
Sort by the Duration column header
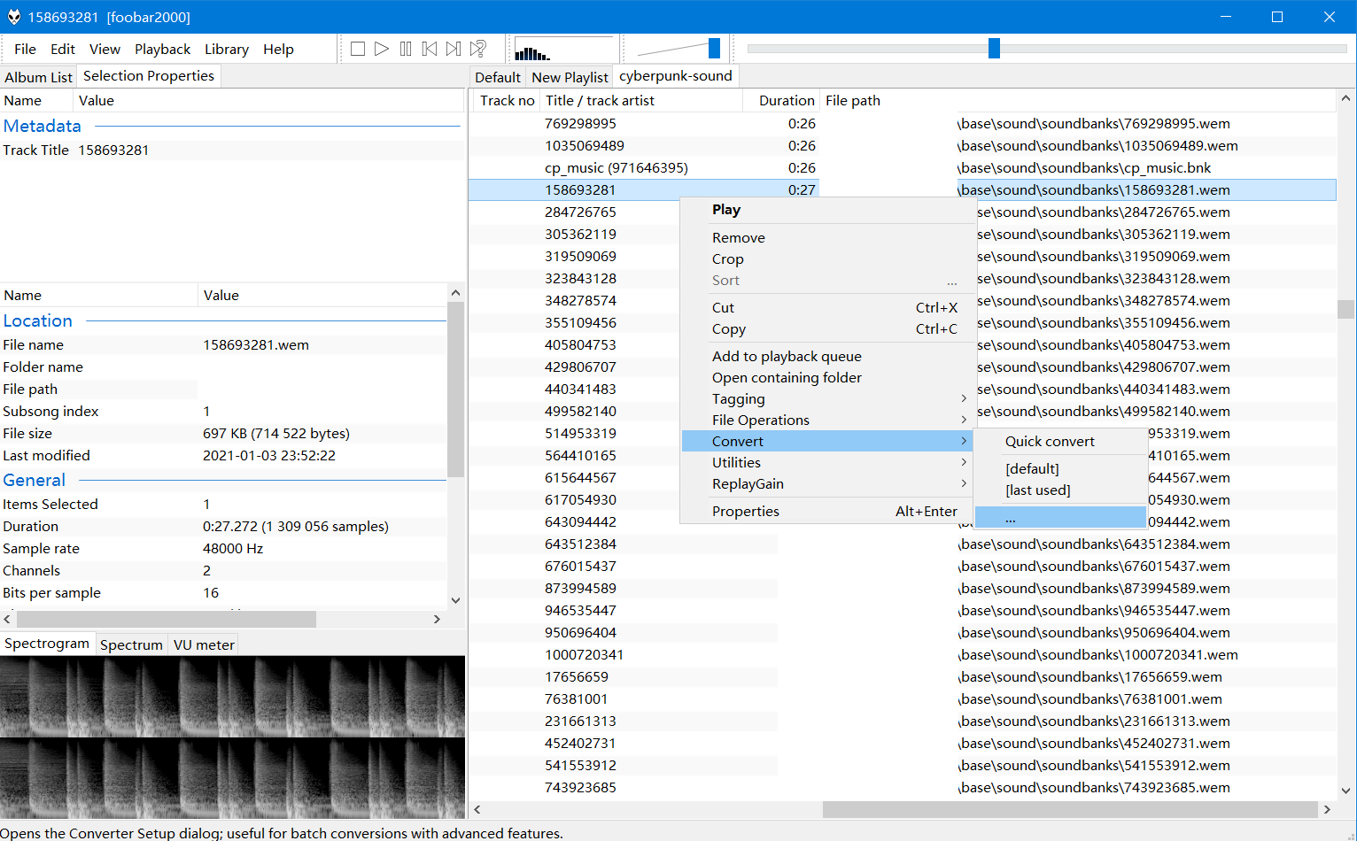point(781,100)
